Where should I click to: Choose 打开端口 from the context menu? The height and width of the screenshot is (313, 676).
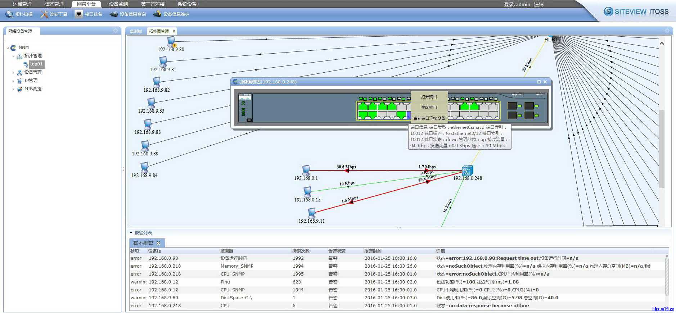click(429, 97)
